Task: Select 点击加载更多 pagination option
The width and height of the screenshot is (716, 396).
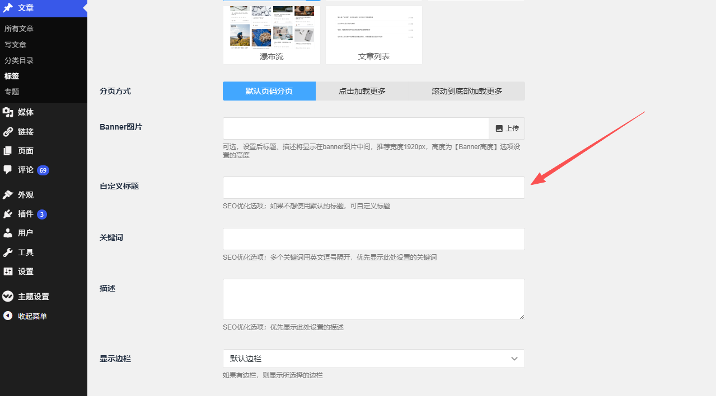Action: click(362, 91)
